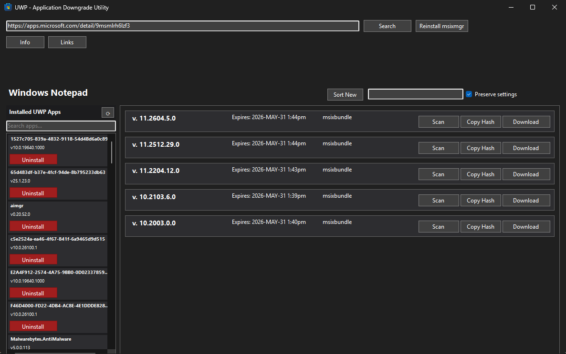Download version 11.2604.5.0
Viewport: 566px width, 354px height.
click(x=526, y=122)
